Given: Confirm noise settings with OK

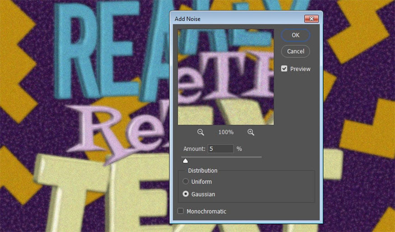Looking at the screenshot, I should (296, 35).
